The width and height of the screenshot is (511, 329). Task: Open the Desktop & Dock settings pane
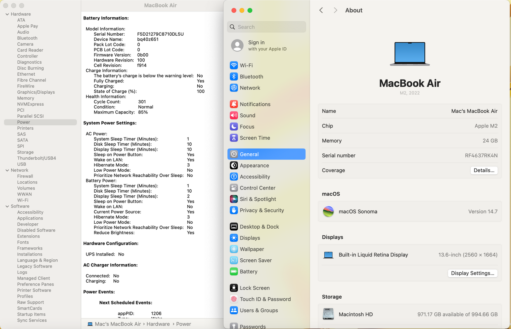(259, 227)
